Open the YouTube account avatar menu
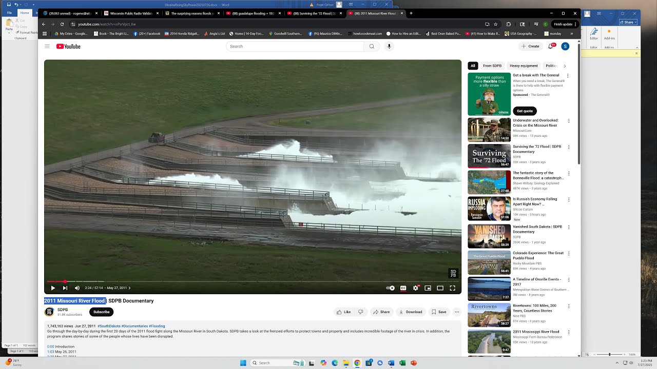Viewport: 657px width, 369px height. [565, 46]
